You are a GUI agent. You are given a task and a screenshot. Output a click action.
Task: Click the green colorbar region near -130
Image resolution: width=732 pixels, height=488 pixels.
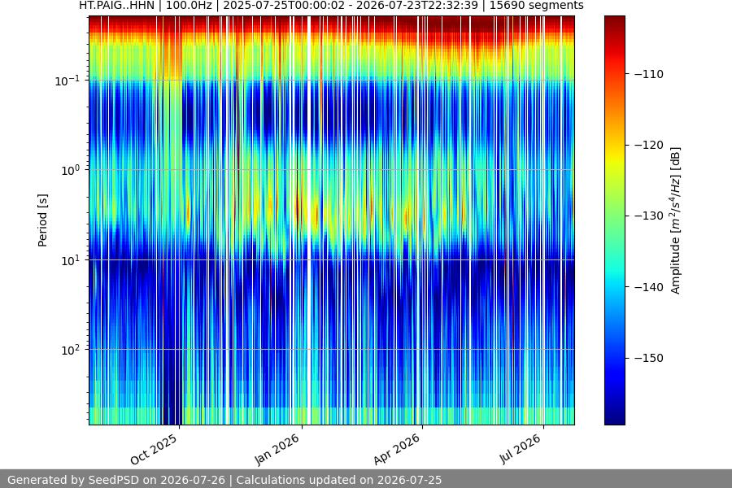pyautogui.click(x=614, y=216)
